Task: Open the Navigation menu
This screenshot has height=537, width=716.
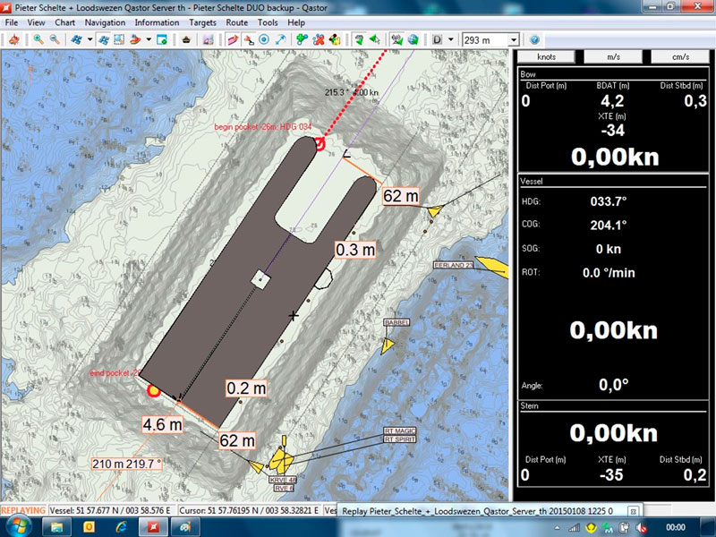Action: [106, 21]
